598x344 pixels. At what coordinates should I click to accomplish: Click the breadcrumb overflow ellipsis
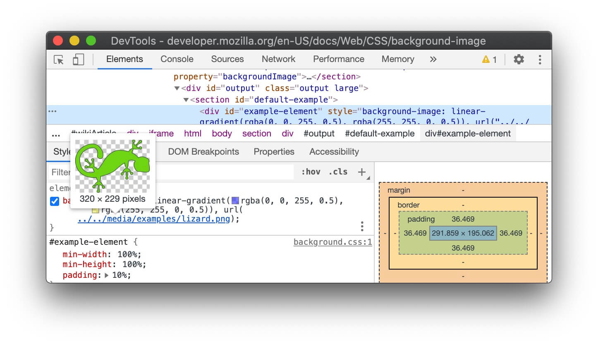tap(56, 134)
